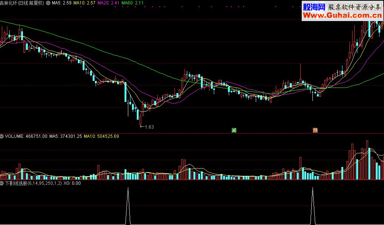Image resolution: width=384 pixels, height=225 pixels.
Task: Click the volume MA5: 374301.25 label
Action: (x=66, y=136)
